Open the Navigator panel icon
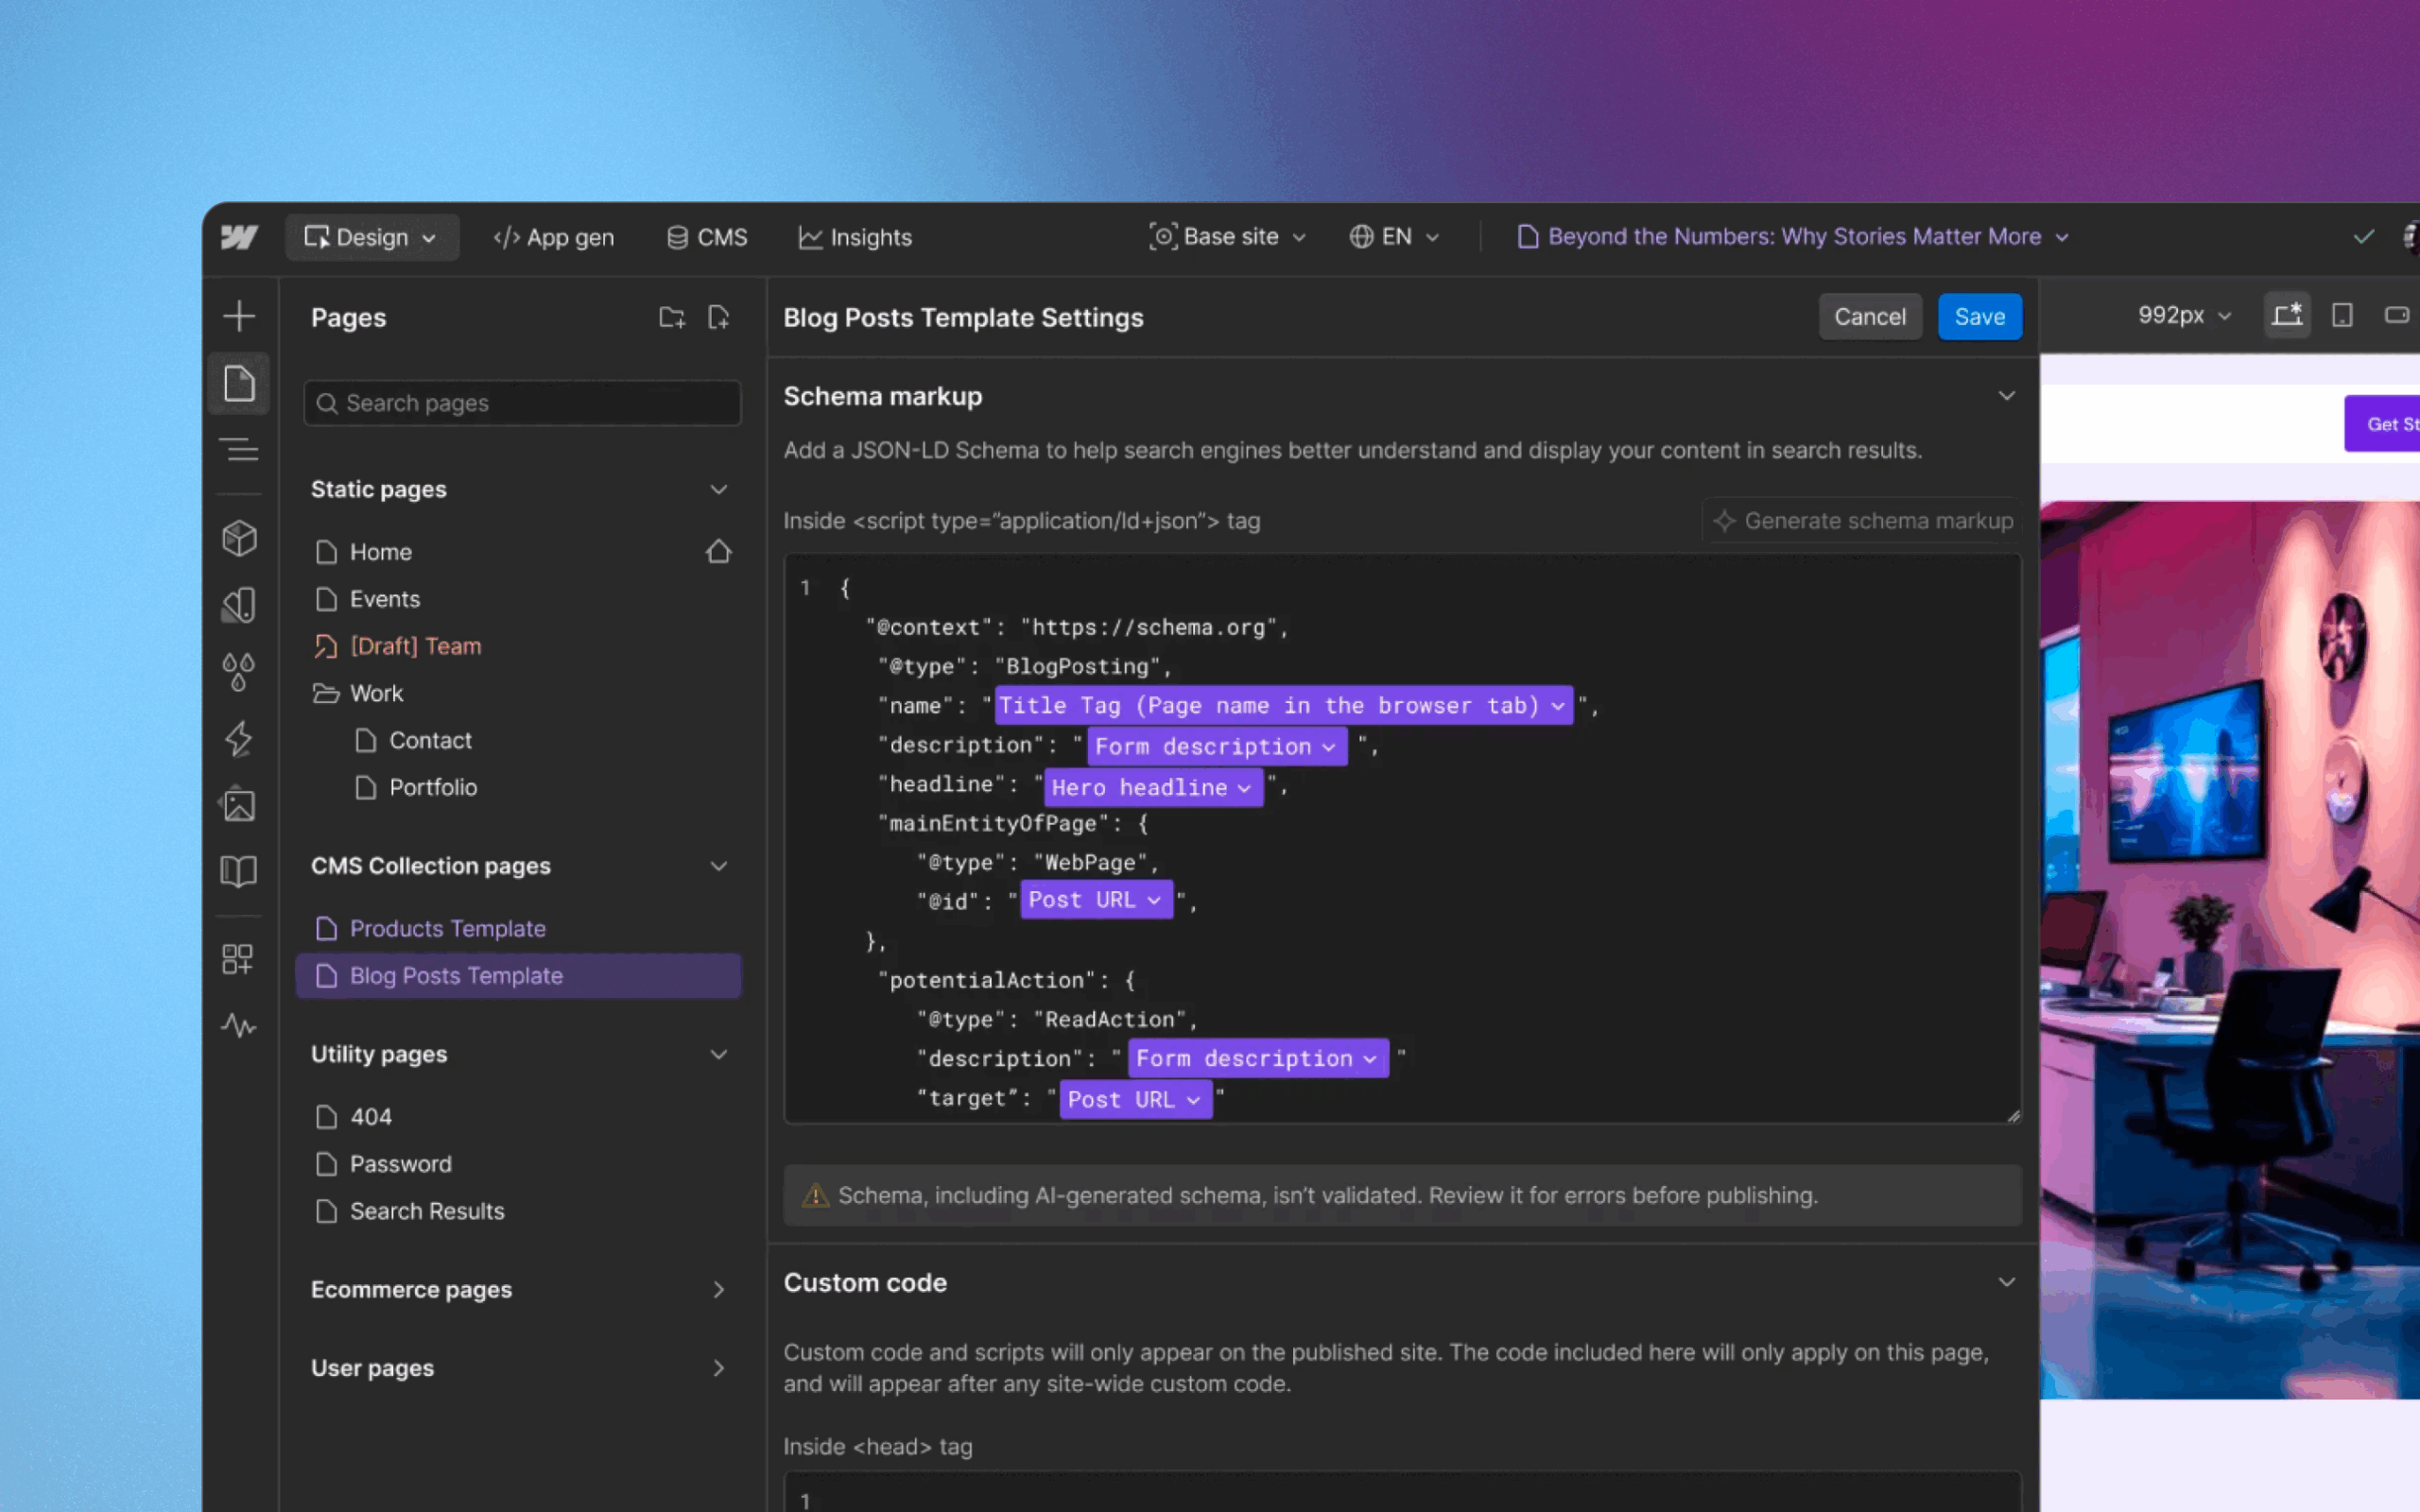Image resolution: width=2420 pixels, height=1512 pixels. (239, 450)
